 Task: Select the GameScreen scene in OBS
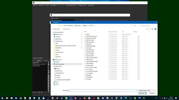pyautogui.click(x=36, y=62)
